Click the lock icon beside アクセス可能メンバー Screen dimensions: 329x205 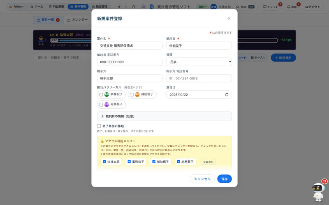(x=102, y=141)
